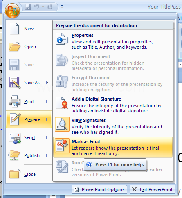Click the 'such as Title, Author, and Keywords.' description

click(109, 47)
